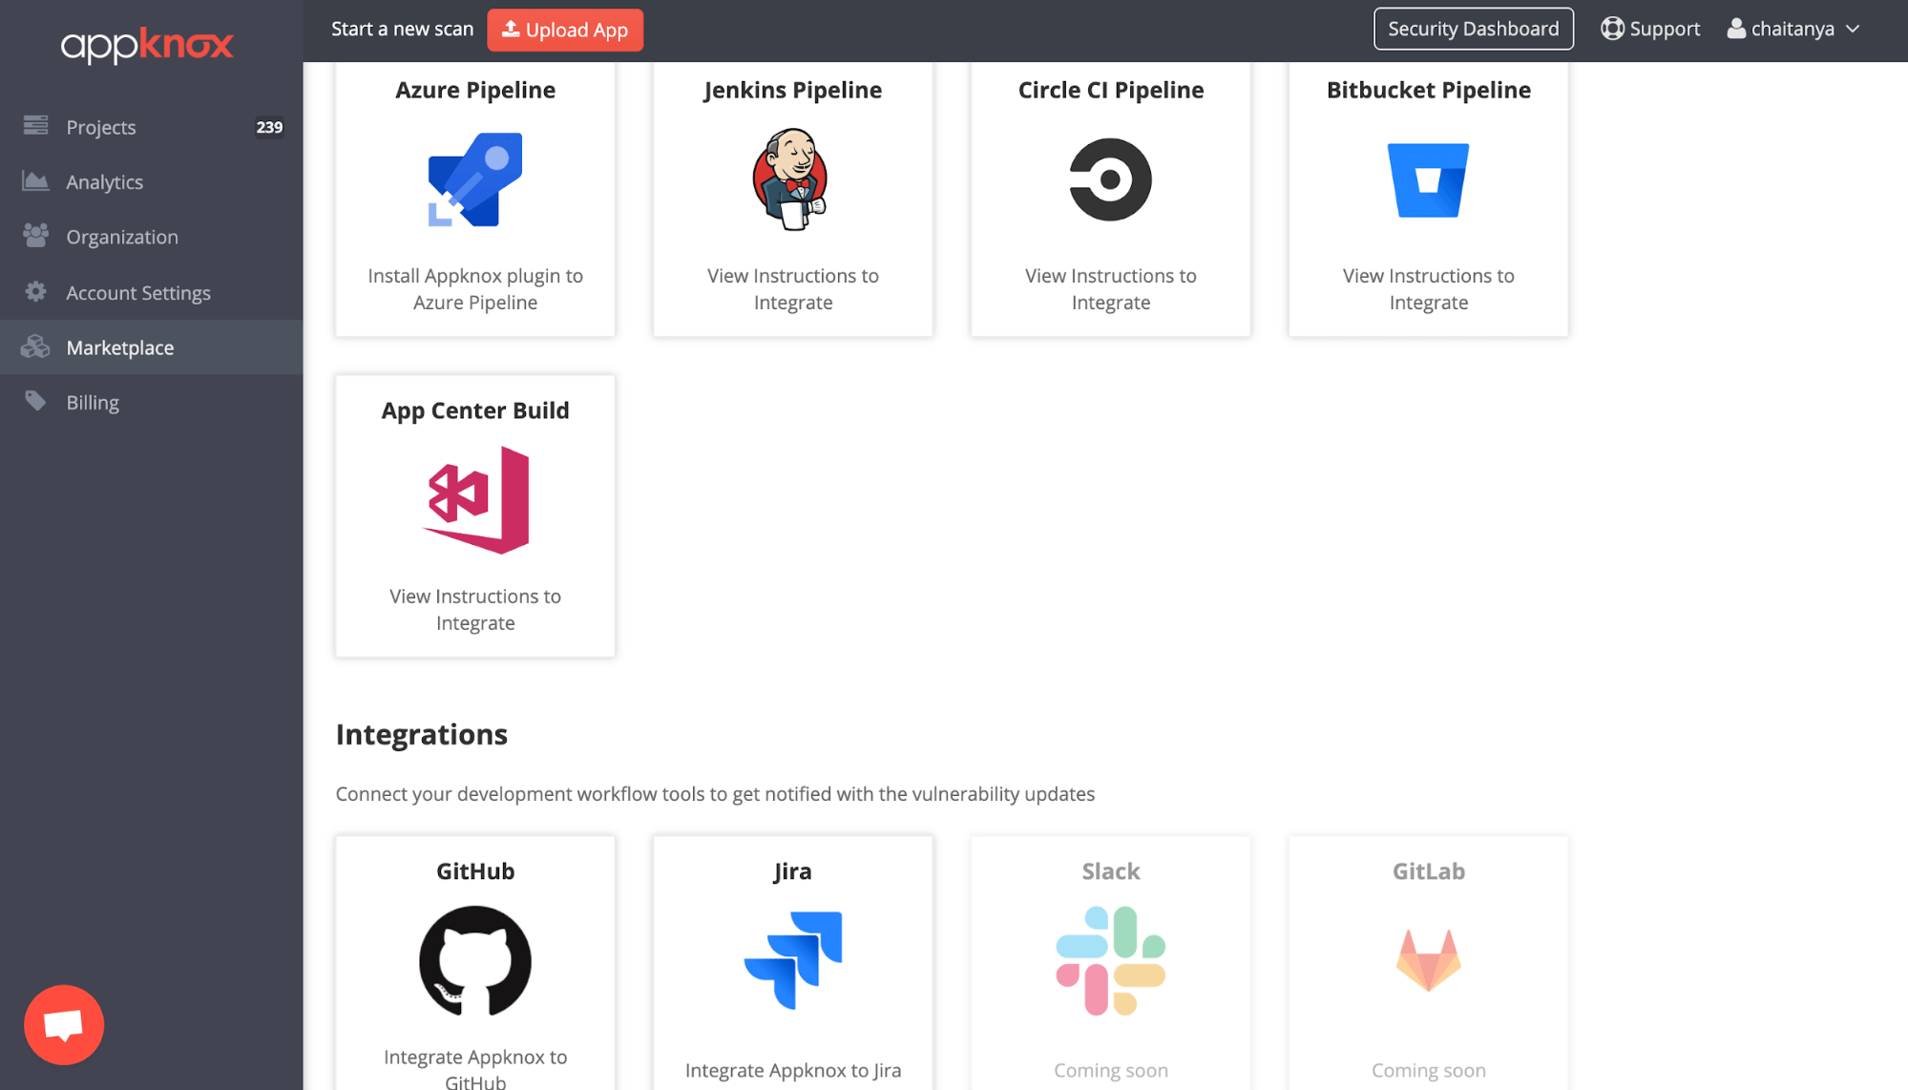Open the Security Dashboard button

(1473, 30)
